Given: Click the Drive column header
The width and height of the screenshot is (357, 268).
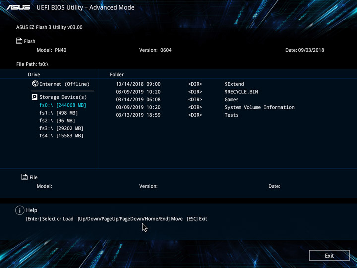Looking at the screenshot, I should coord(34,75).
